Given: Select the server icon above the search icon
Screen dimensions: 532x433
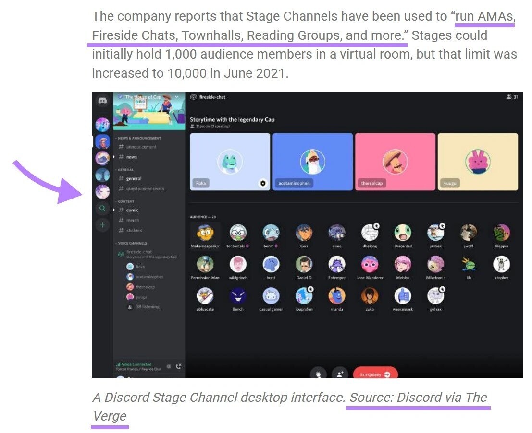Looking at the screenshot, I should pyautogui.click(x=102, y=191).
